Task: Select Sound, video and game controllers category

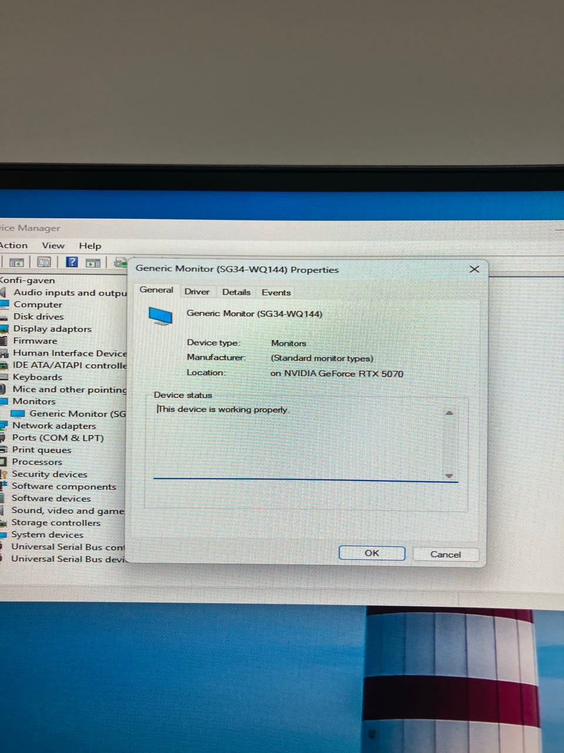Action: (x=68, y=511)
